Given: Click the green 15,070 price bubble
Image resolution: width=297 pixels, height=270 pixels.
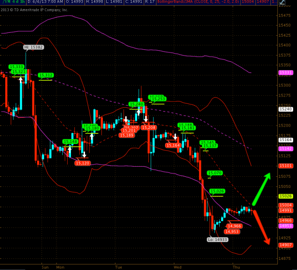Looking at the screenshot, I should 214,172.
